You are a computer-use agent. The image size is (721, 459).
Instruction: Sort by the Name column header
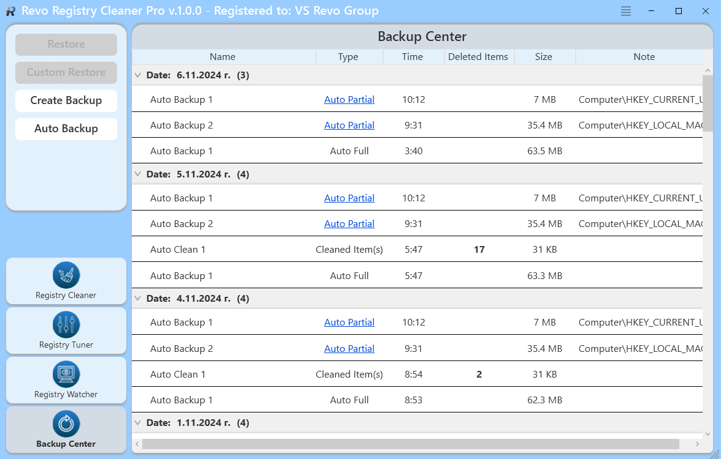[x=223, y=57]
